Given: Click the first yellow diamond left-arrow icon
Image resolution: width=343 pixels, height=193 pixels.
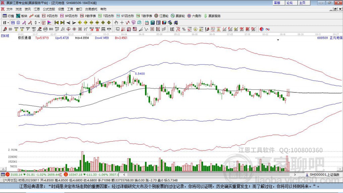Looking at the screenshot, I should click(x=80, y=22).
